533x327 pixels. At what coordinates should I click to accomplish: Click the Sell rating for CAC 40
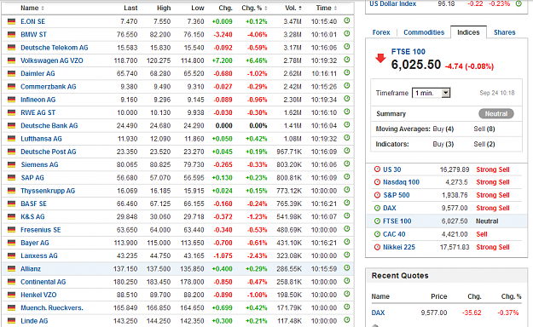click(x=482, y=234)
